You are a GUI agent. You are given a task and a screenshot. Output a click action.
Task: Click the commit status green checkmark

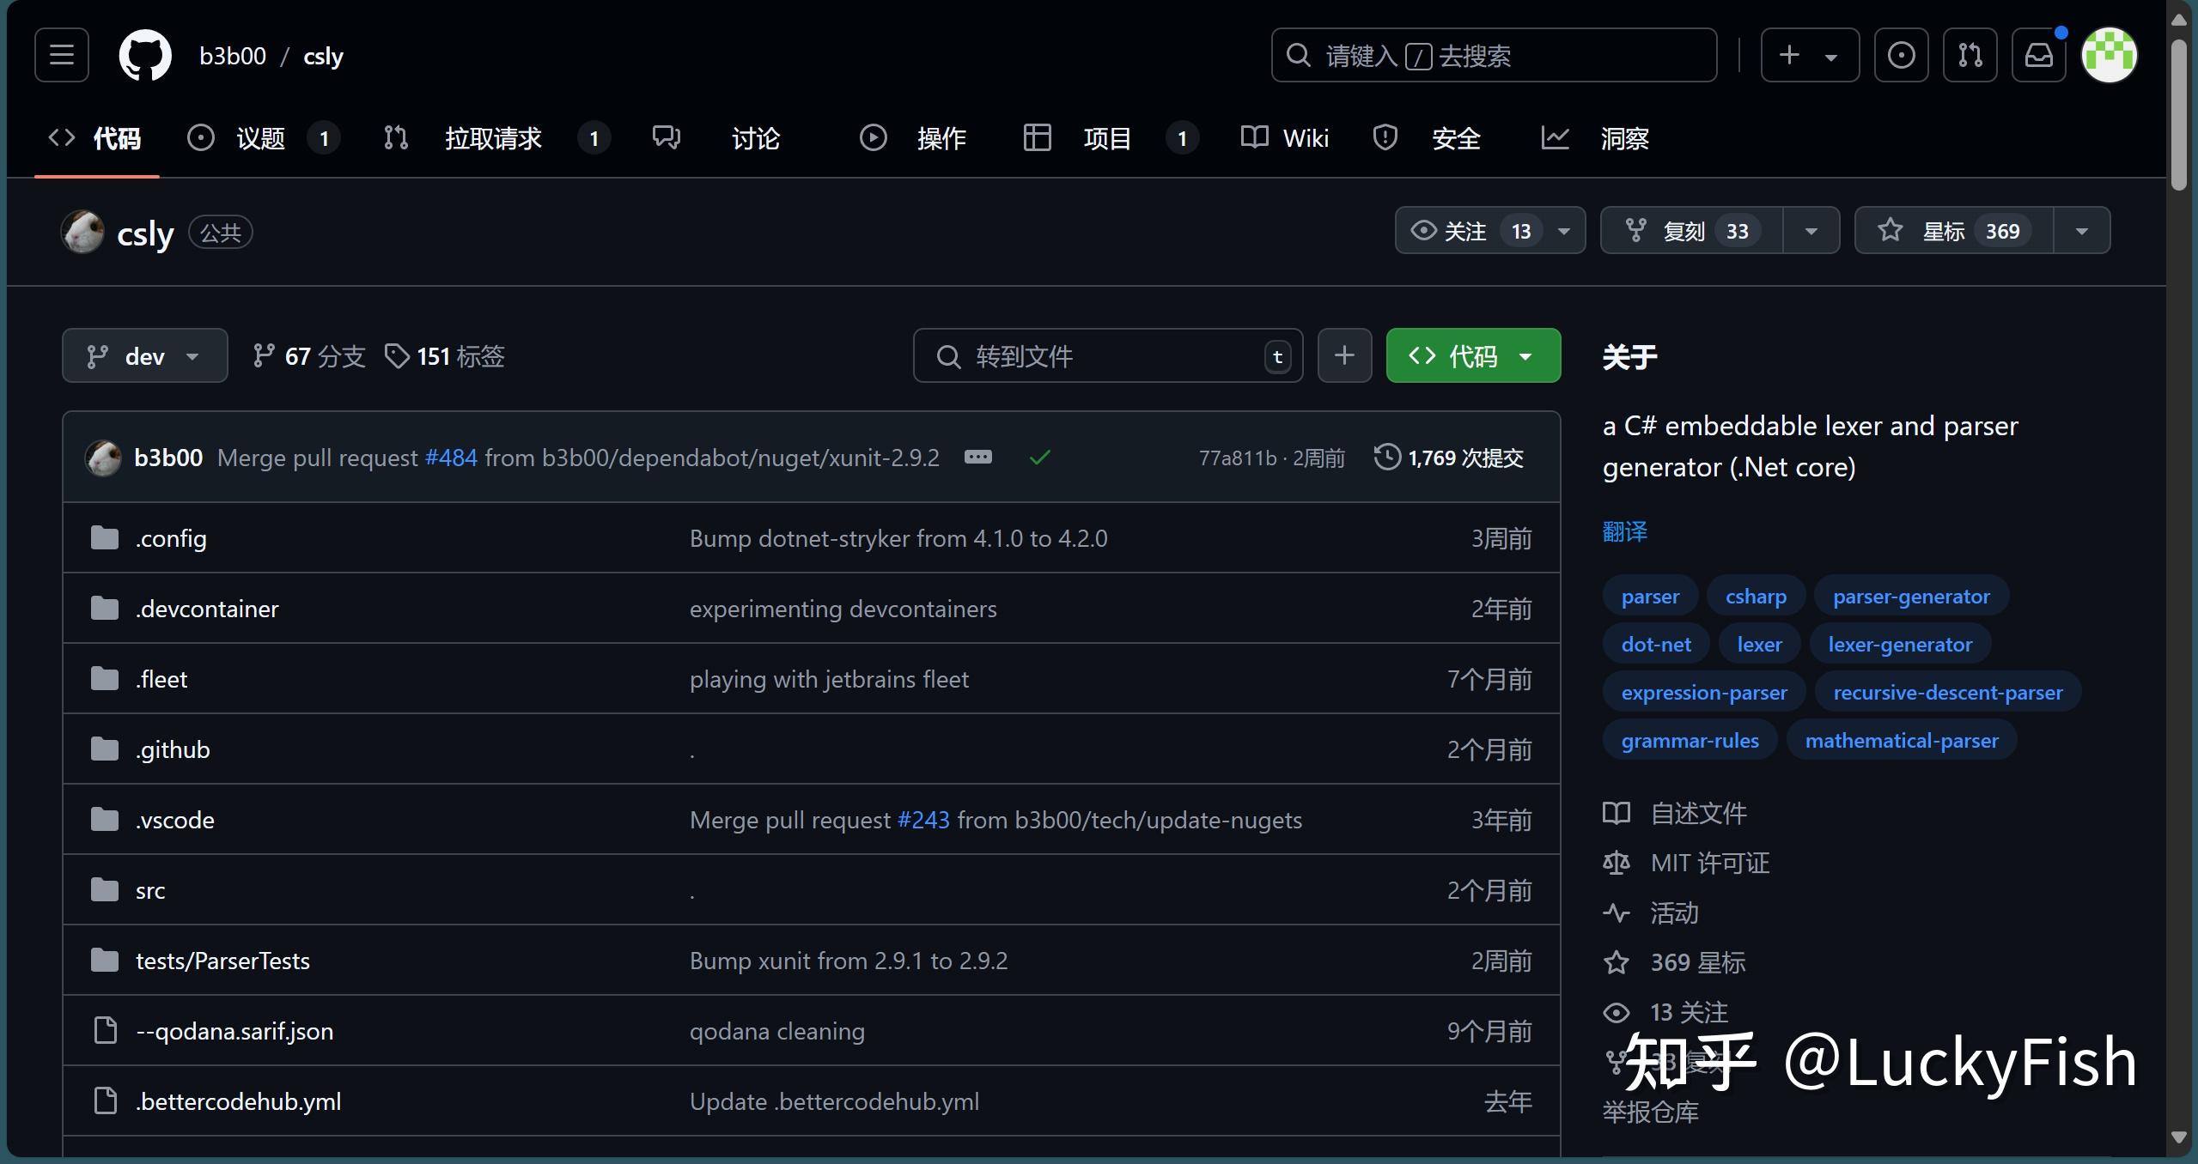1039,458
